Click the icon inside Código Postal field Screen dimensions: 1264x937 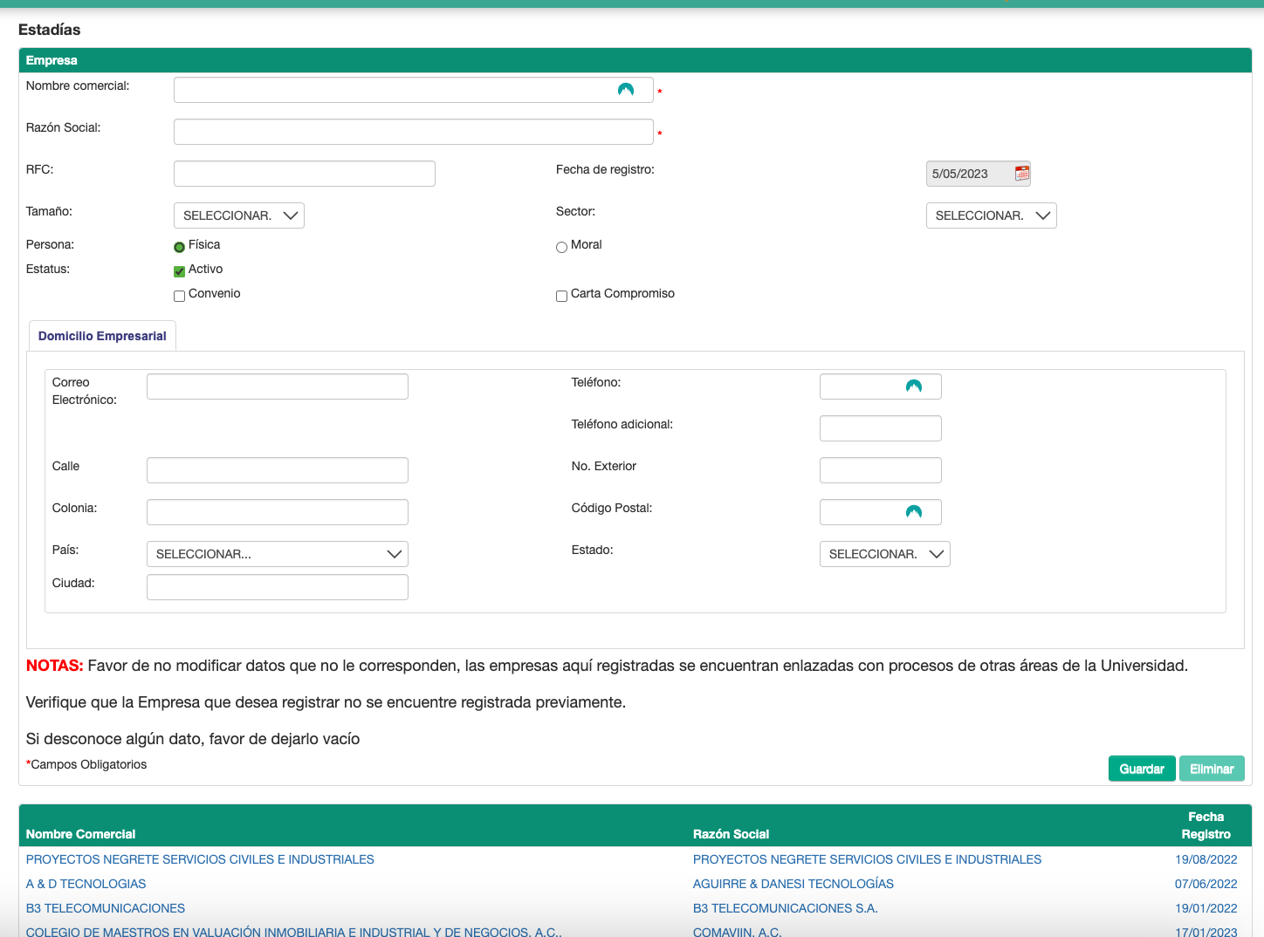click(914, 512)
